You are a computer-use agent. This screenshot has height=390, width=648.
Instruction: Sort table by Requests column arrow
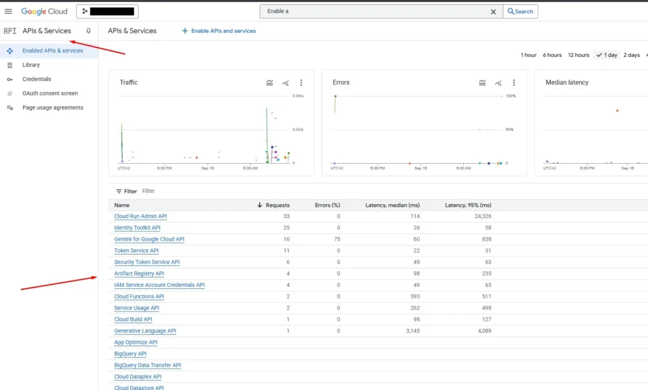tap(259, 205)
